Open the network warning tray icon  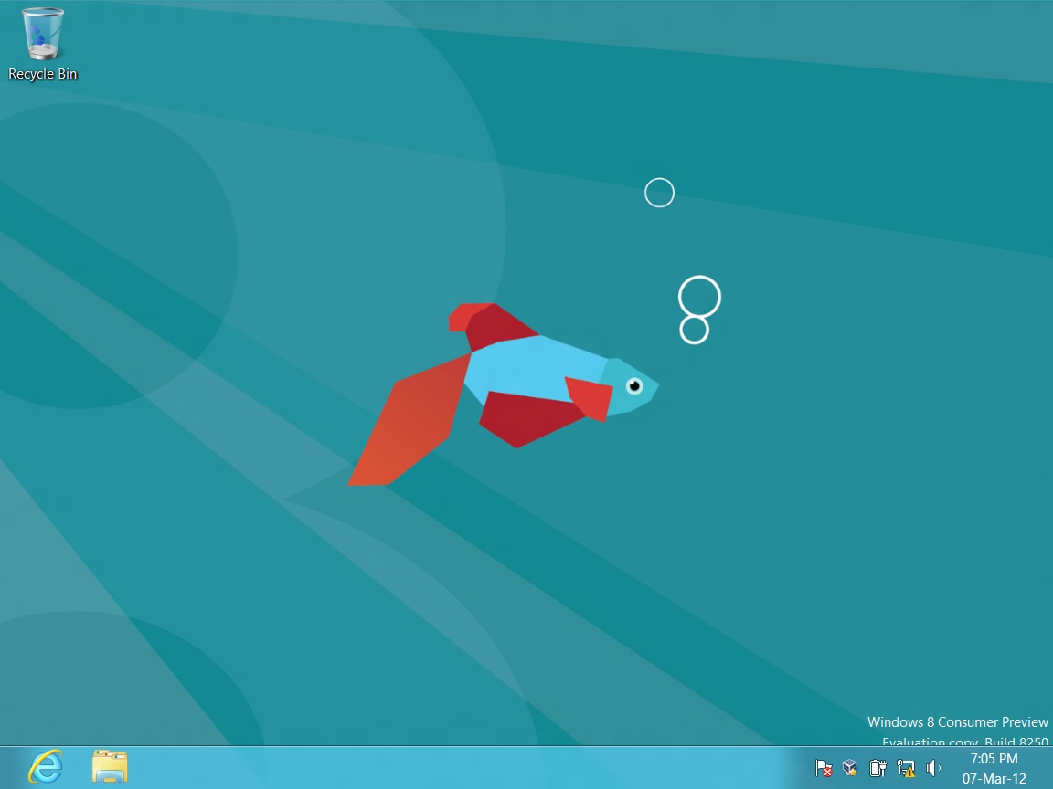pyautogui.click(x=906, y=767)
